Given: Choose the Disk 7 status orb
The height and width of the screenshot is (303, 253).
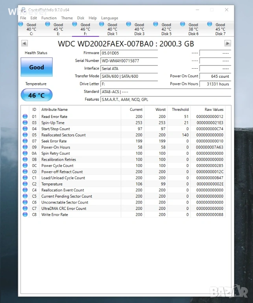Looking at the screenshot, I should (210, 24).
